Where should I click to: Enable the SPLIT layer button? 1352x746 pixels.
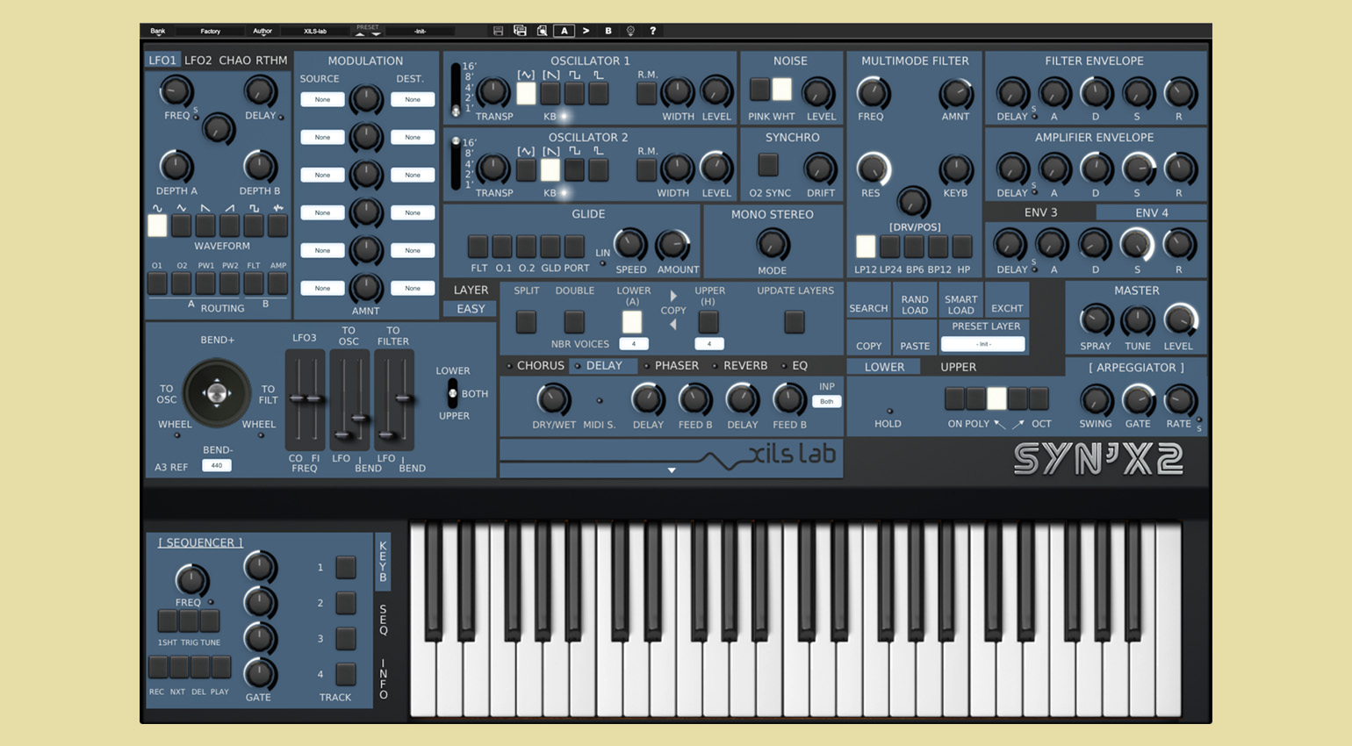pos(526,321)
